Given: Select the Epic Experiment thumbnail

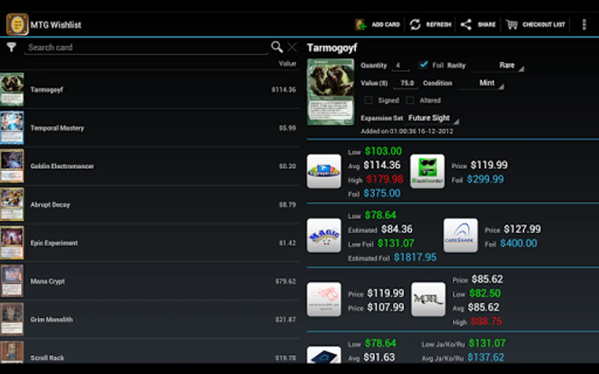Looking at the screenshot, I should coord(12,243).
